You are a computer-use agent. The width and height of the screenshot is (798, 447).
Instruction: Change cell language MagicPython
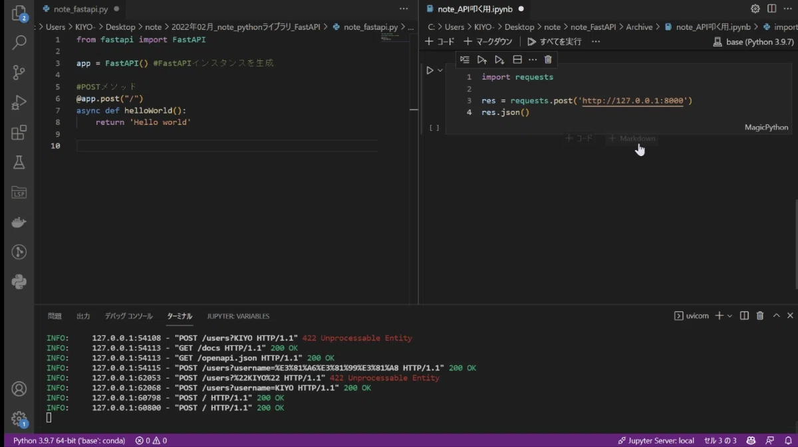point(767,127)
